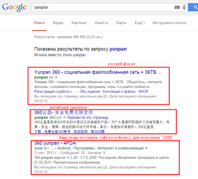This screenshot has width=198, height=179.
Task: Click the blue search magnifier button
Action: [x=194, y=7]
